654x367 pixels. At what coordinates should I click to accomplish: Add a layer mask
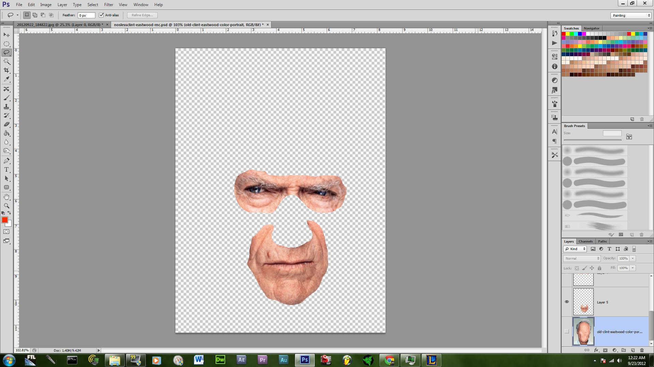pos(605,350)
